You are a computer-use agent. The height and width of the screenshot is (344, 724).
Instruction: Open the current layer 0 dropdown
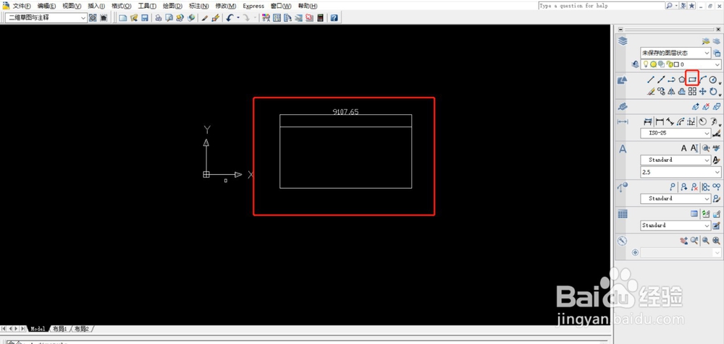click(681, 64)
